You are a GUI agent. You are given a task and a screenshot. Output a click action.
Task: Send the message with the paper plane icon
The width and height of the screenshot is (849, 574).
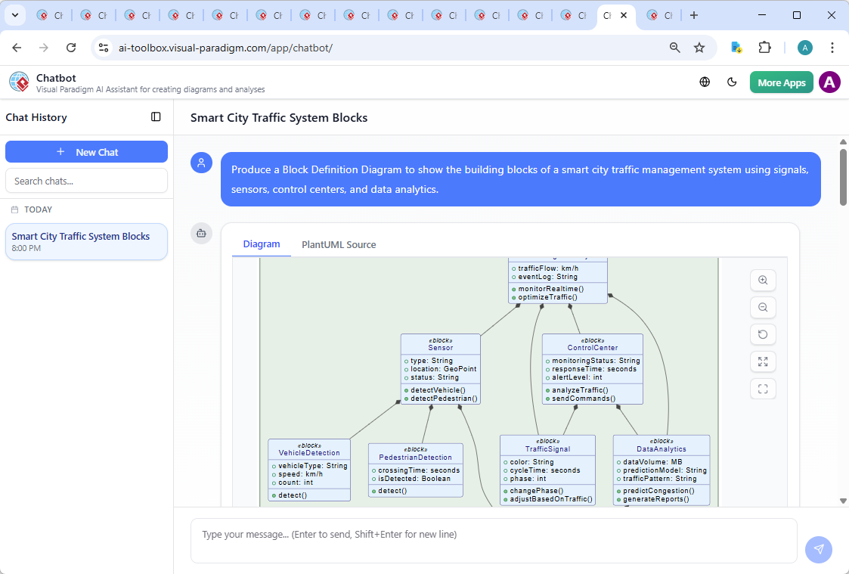[819, 550]
